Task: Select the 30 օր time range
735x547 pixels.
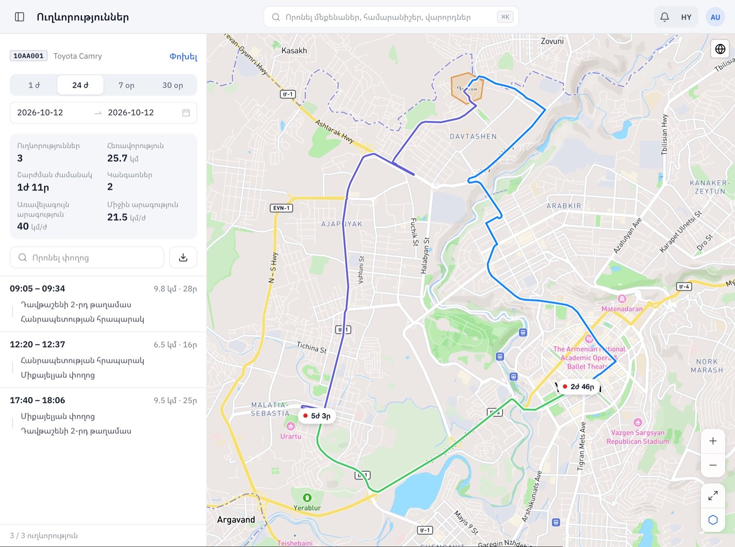Action: (x=172, y=85)
